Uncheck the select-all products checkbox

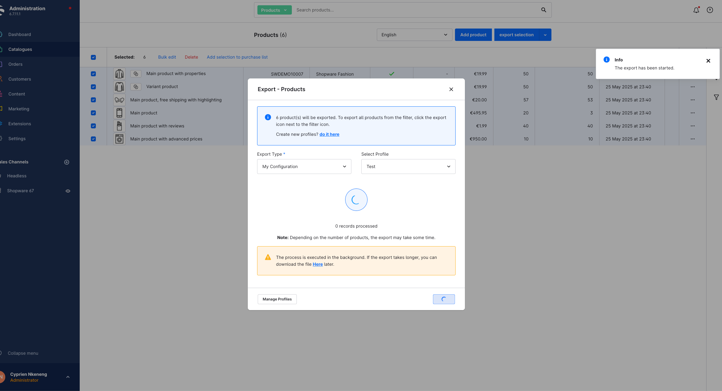tap(93, 57)
